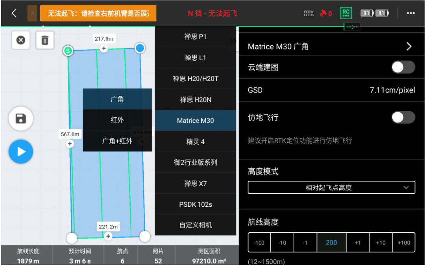Select 禅思 H20/H20T from camera list

pyautogui.click(x=196, y=79)
